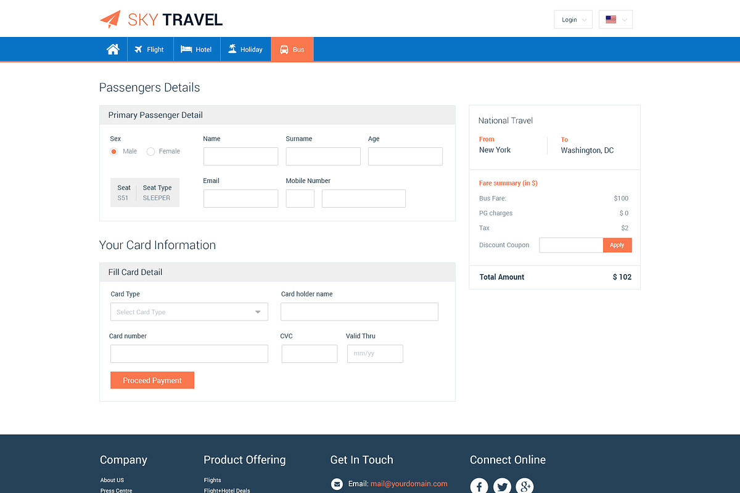Click the Proceed Payment button
The image size is (740, 493).
tap(152, 380)
